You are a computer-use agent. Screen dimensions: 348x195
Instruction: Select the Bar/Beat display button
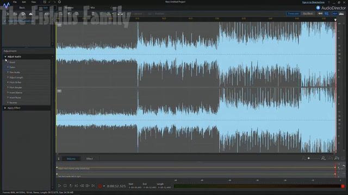coord(308,14)
